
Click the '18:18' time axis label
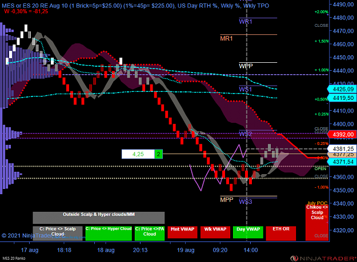(x=64, y=250)
